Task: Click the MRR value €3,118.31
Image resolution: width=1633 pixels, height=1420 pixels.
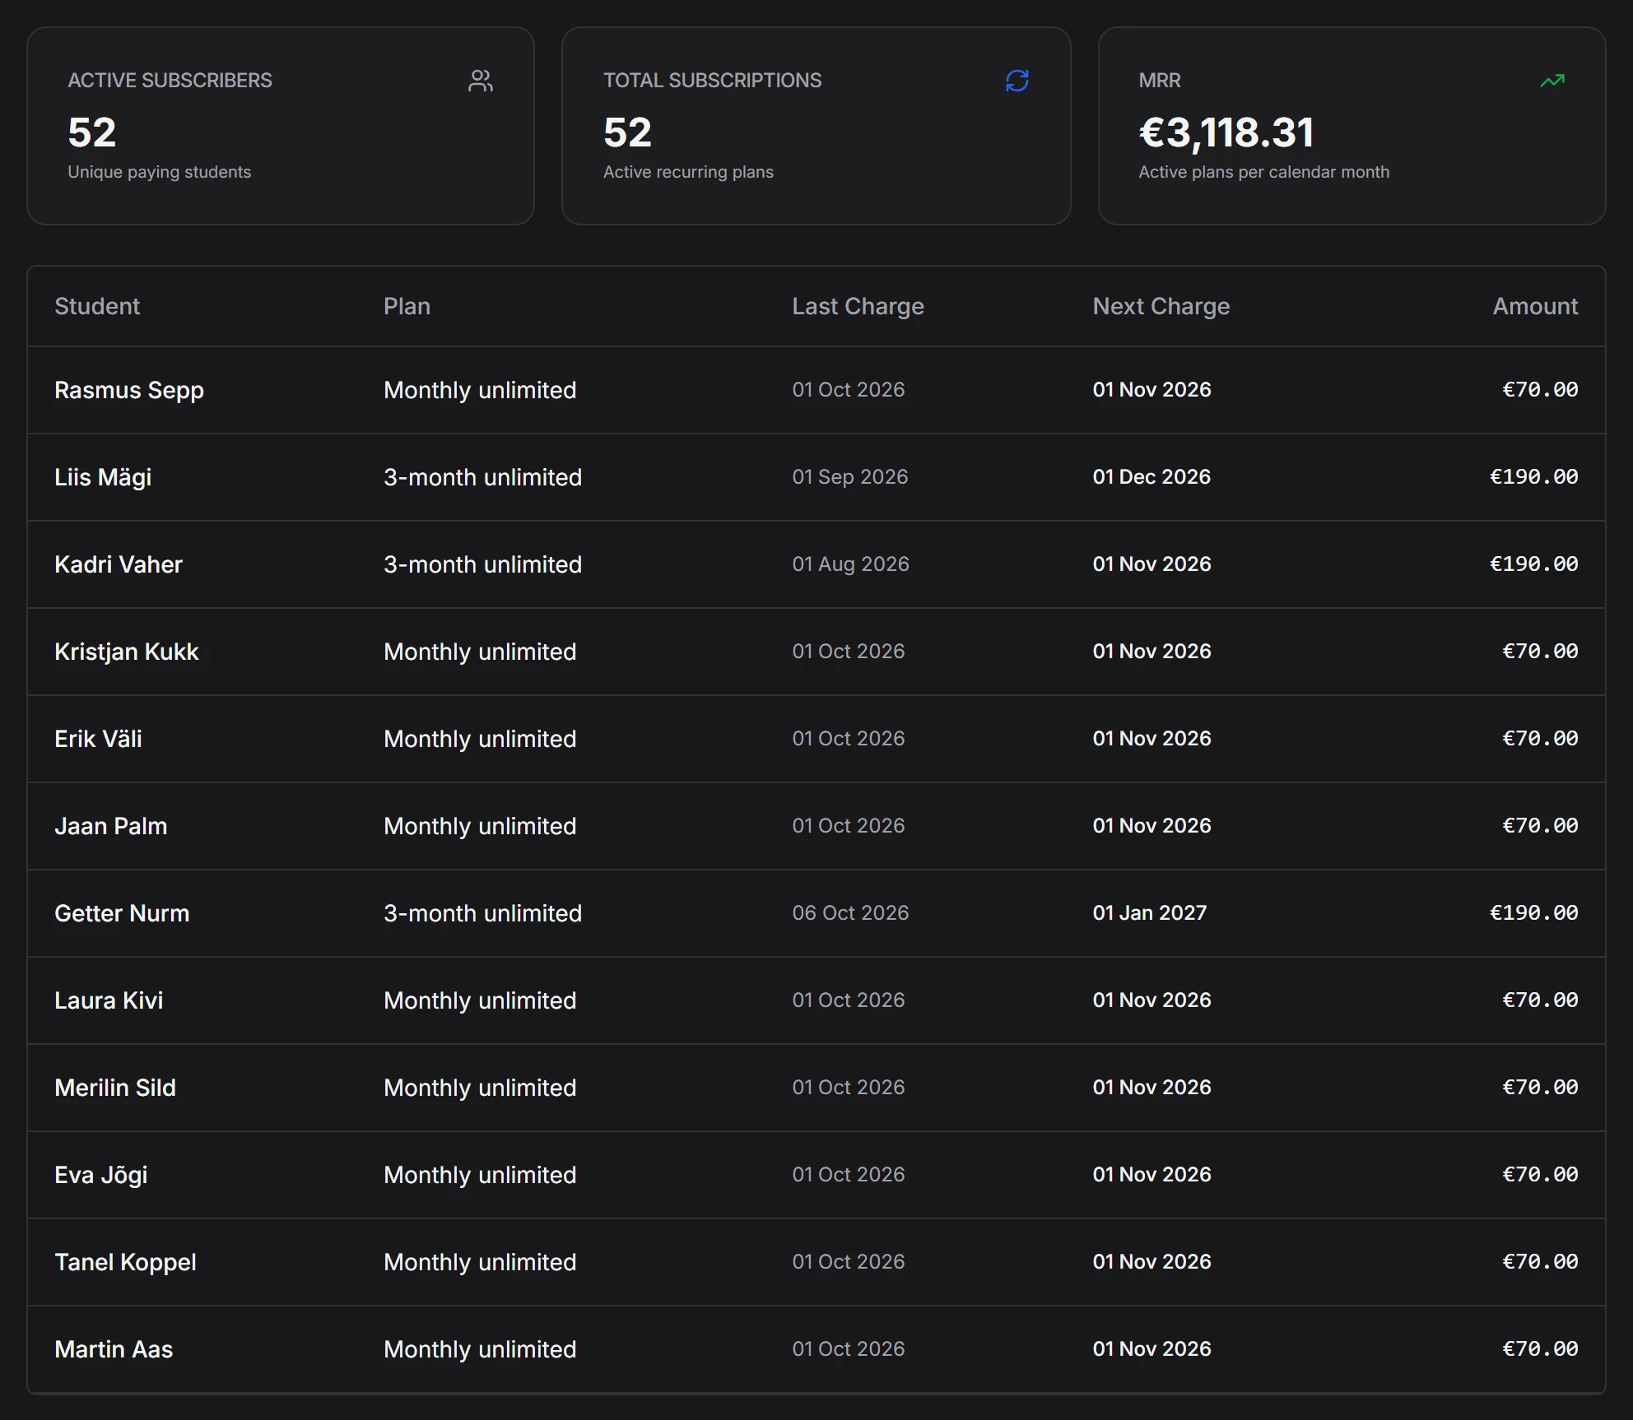Action: coord(1226,132)
